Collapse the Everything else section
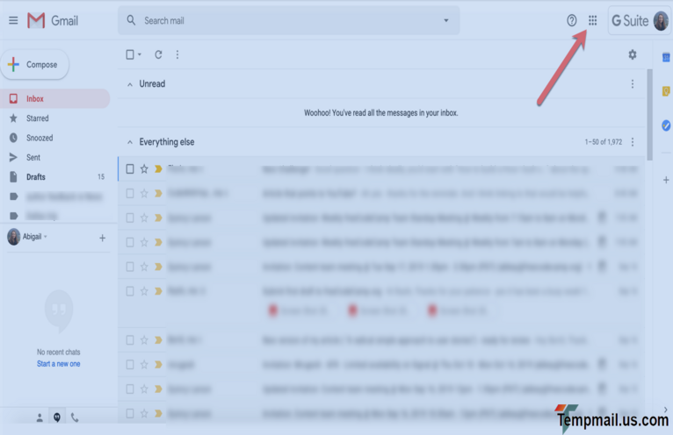This screenshot has width=673, height=435. (130, 142)
